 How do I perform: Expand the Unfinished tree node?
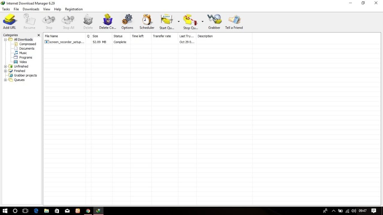coord(5,67)
